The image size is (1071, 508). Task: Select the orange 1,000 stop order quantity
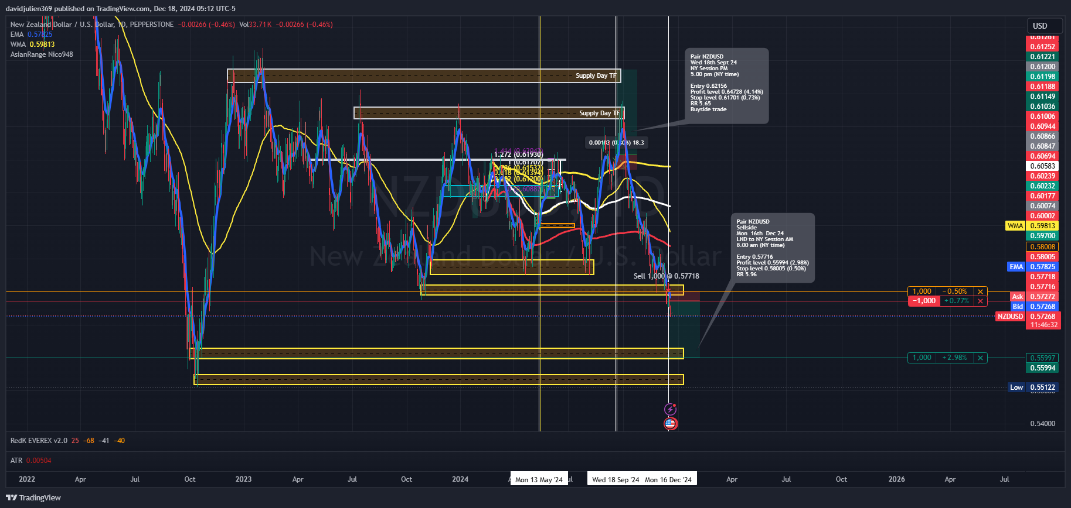pyautogui.click(x=922, y=291)
